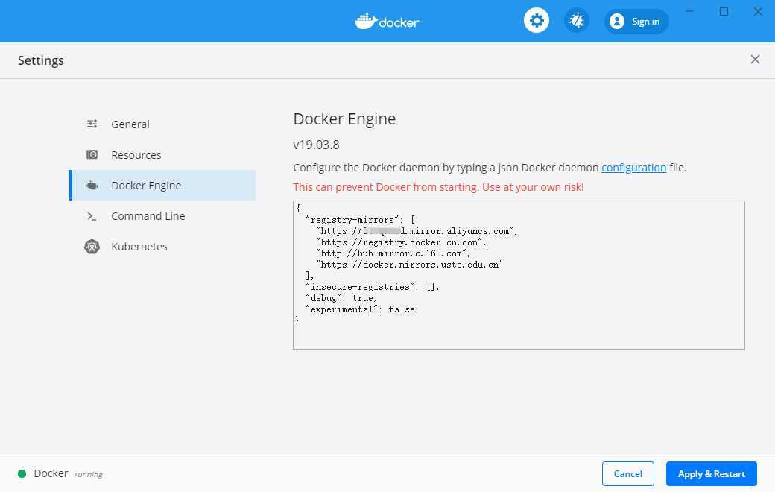Click the General sliders icon
Viewport: 775px width, 492px height.
click(x=92, y=124)
